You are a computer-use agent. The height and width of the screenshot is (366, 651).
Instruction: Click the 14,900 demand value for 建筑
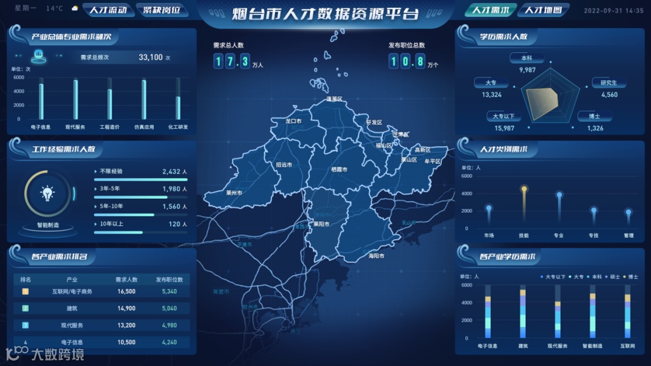126,308
